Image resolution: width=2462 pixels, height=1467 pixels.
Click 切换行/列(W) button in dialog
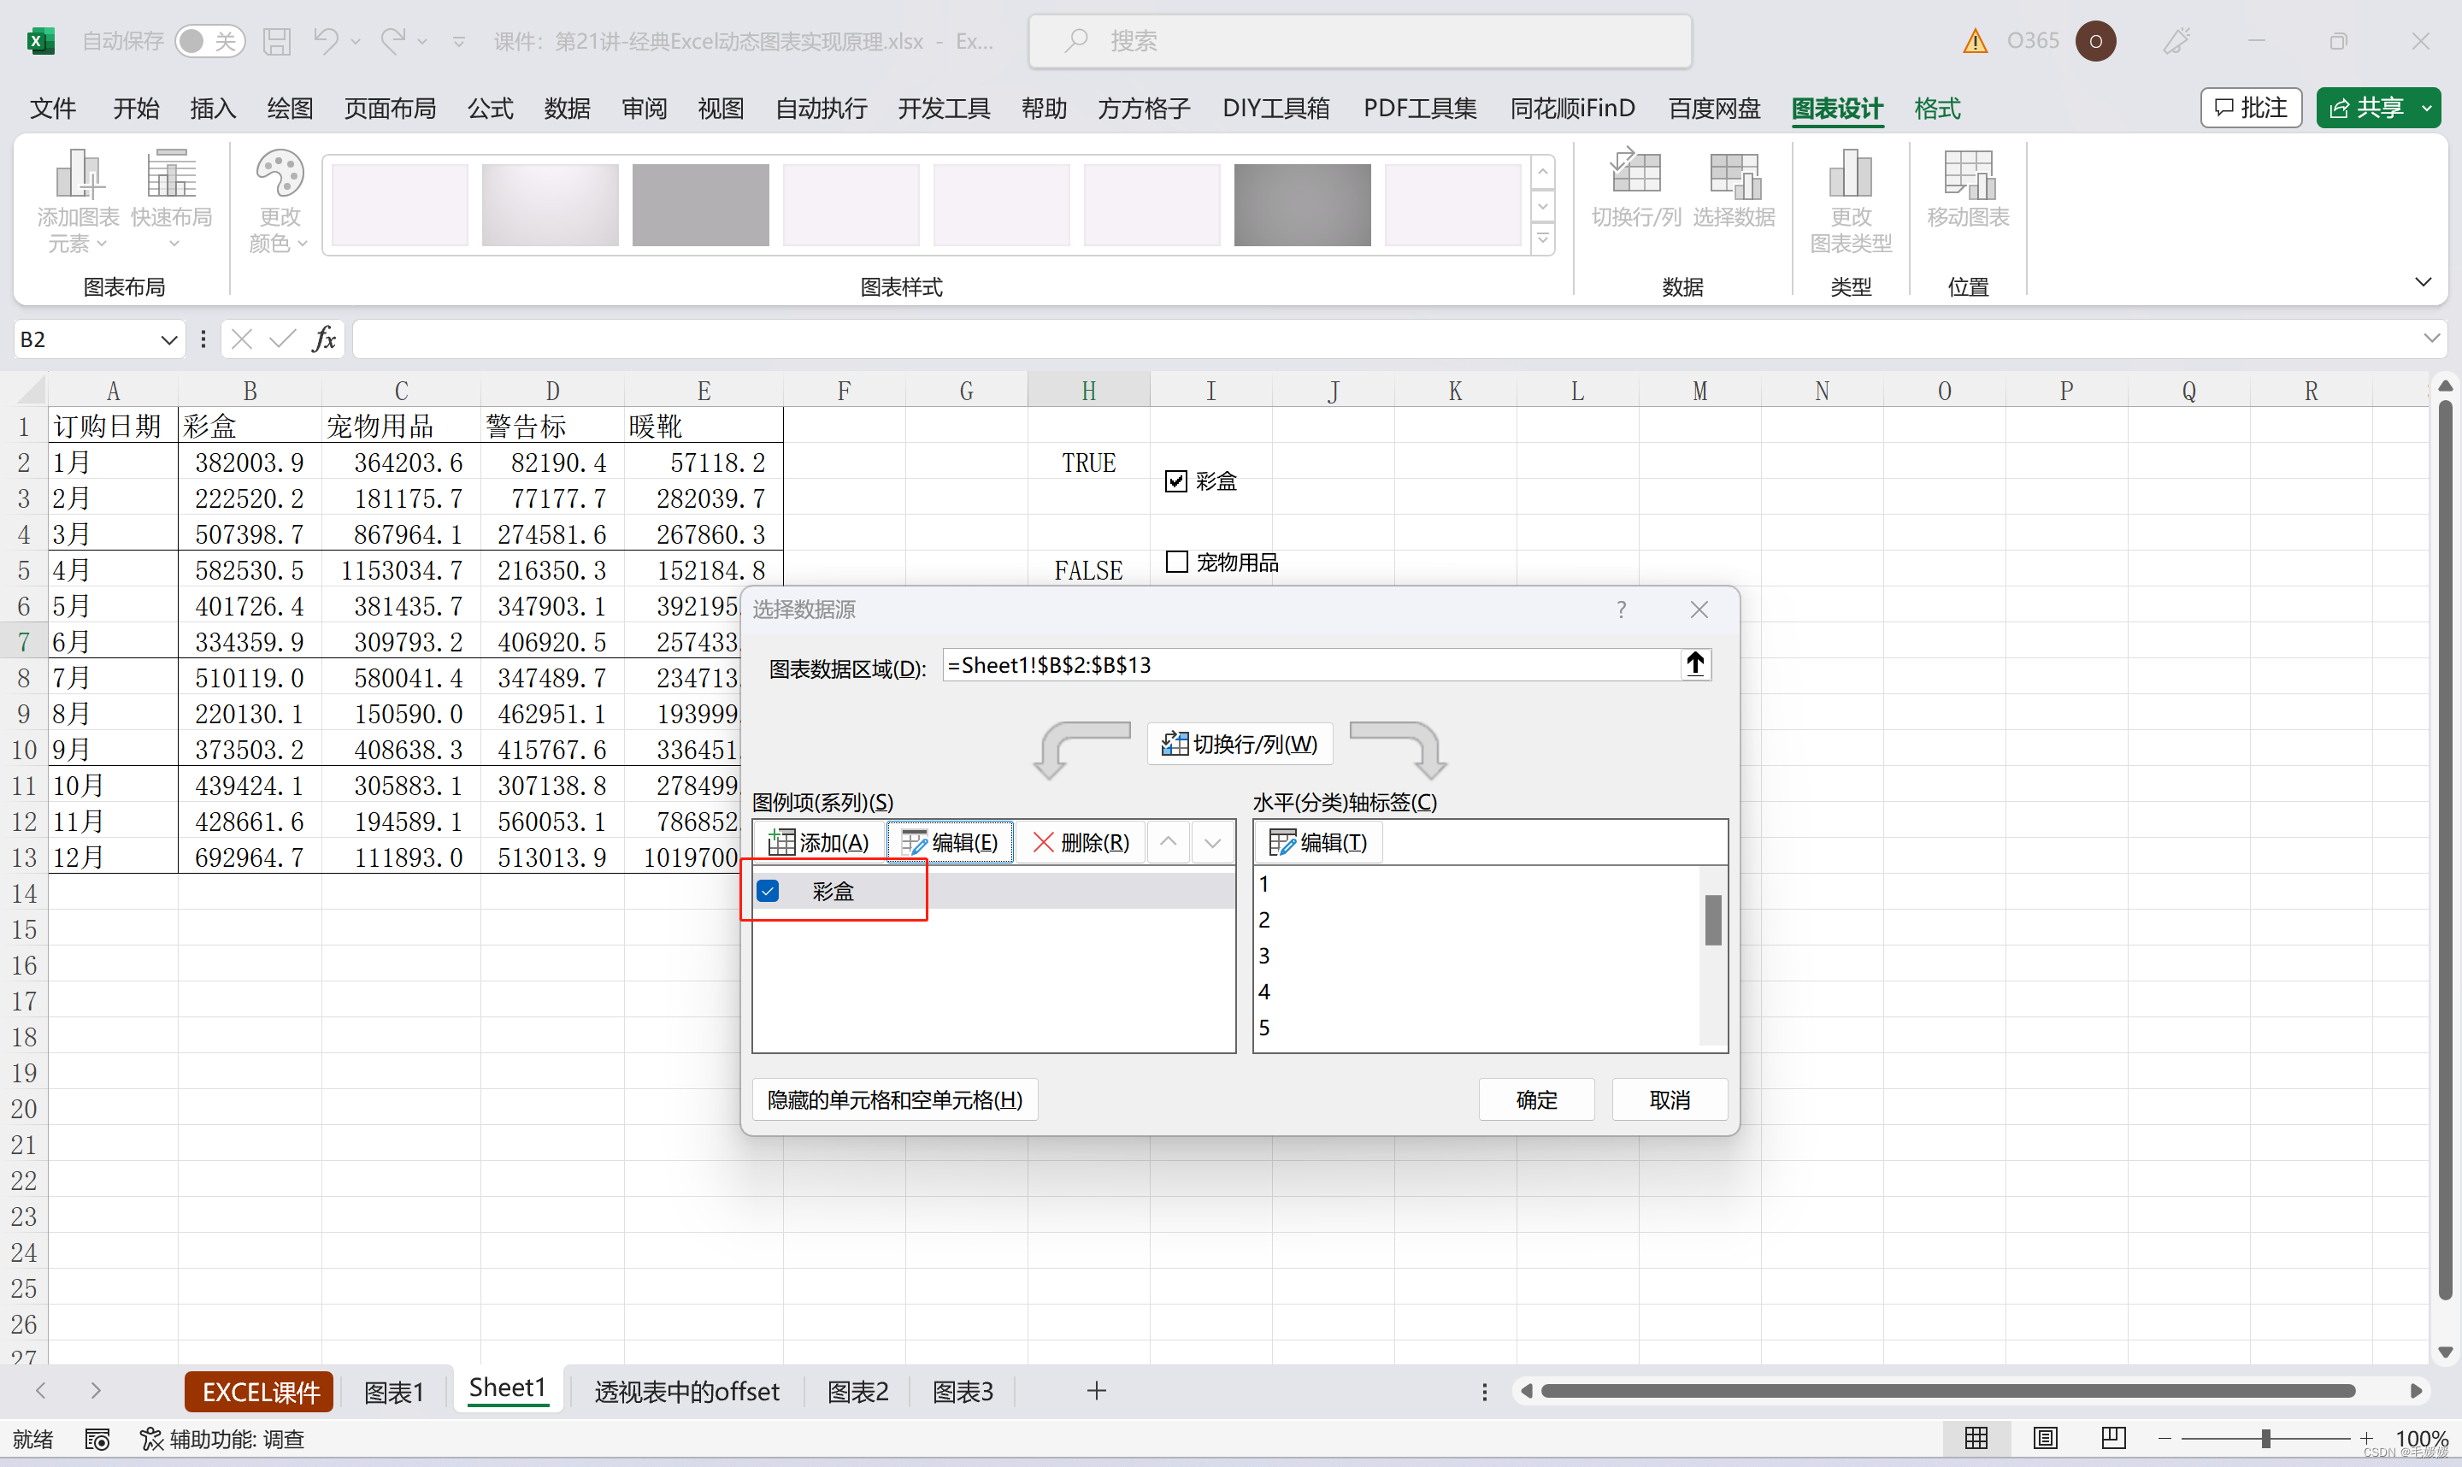(1240, 745)
